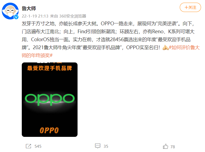
Task: Open the hashtag starting #如何评价鲁大
Action: click(184, 48)
